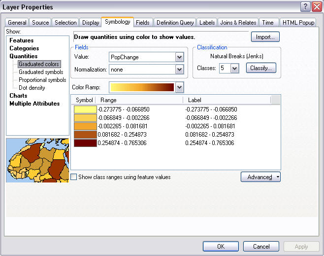Click the pale yellow class symbol swatch
The width and height of the screenshot is (324, 256).
tap(85, 110)
